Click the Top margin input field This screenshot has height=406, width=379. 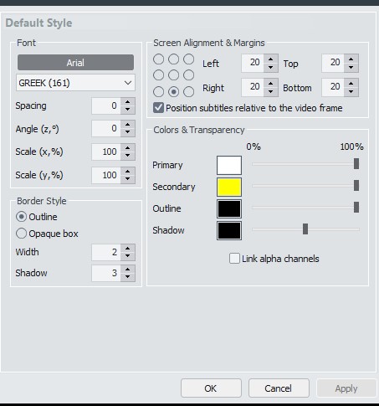tap(333, 63)
